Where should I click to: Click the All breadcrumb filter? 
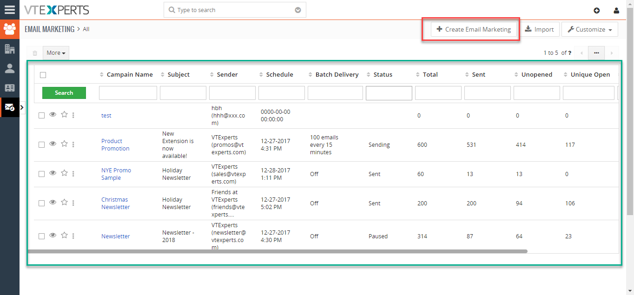point(86,29)
